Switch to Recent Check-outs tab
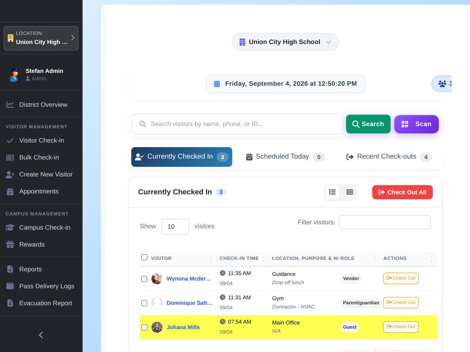 coord(389,157)
